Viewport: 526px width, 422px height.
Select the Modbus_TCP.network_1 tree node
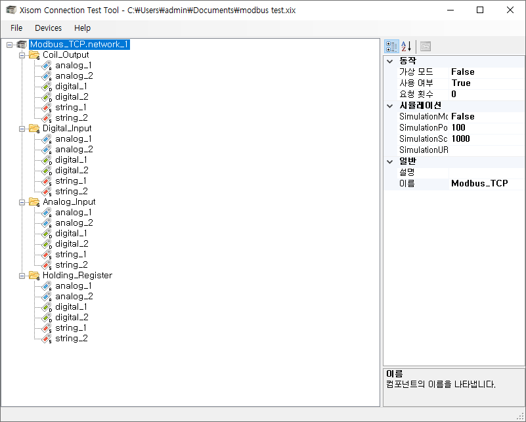pyautogui.click(x=79, y=44)
